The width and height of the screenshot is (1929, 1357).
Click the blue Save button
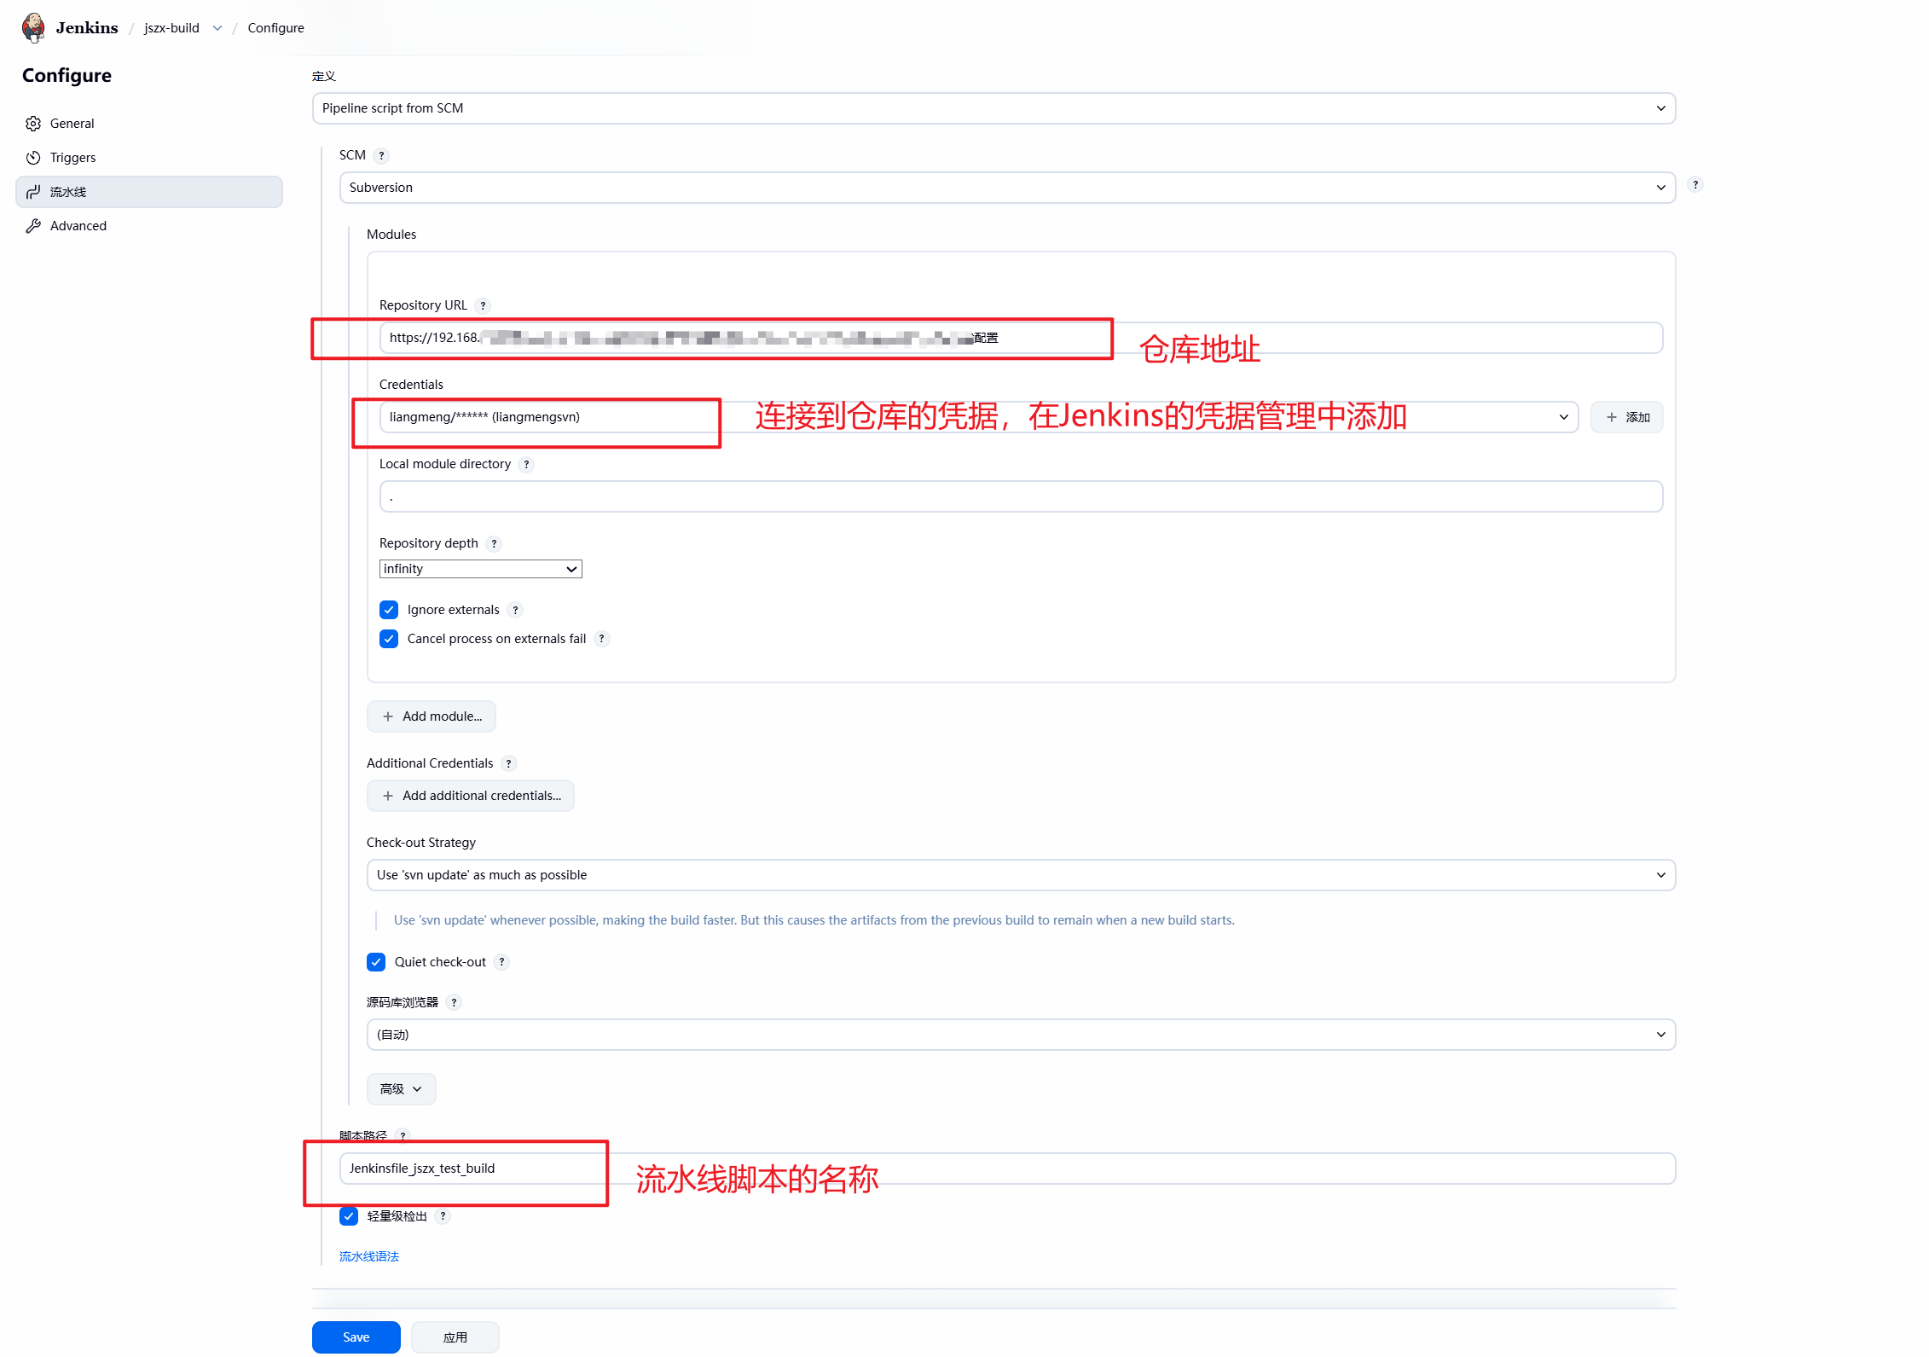click(356, 1337)
